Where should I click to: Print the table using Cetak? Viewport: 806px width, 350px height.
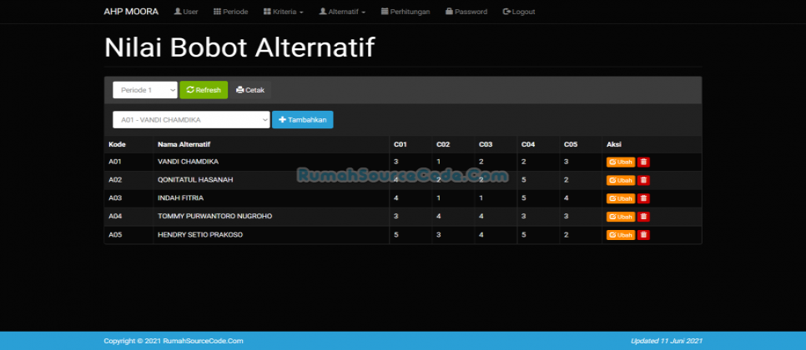[250, 90]
